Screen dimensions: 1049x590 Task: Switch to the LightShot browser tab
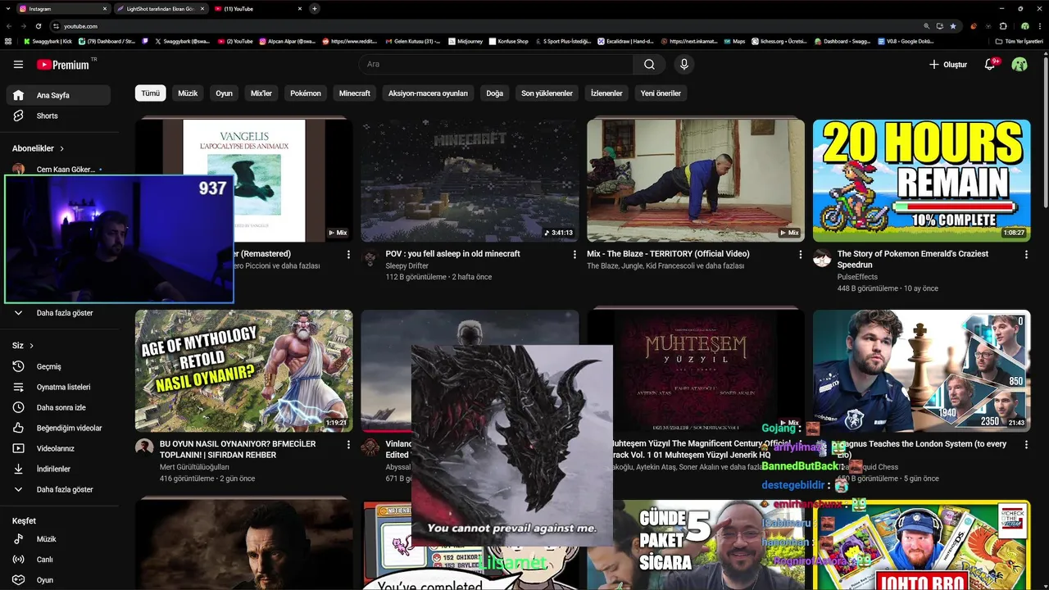[160, 8]
